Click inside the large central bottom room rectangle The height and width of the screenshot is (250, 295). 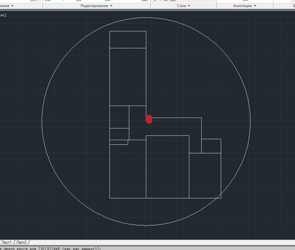click(167, 167)
